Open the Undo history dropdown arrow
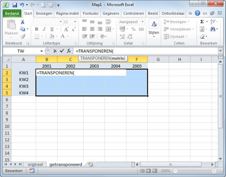Screen dimensions: 226x177 pos(27,5)
